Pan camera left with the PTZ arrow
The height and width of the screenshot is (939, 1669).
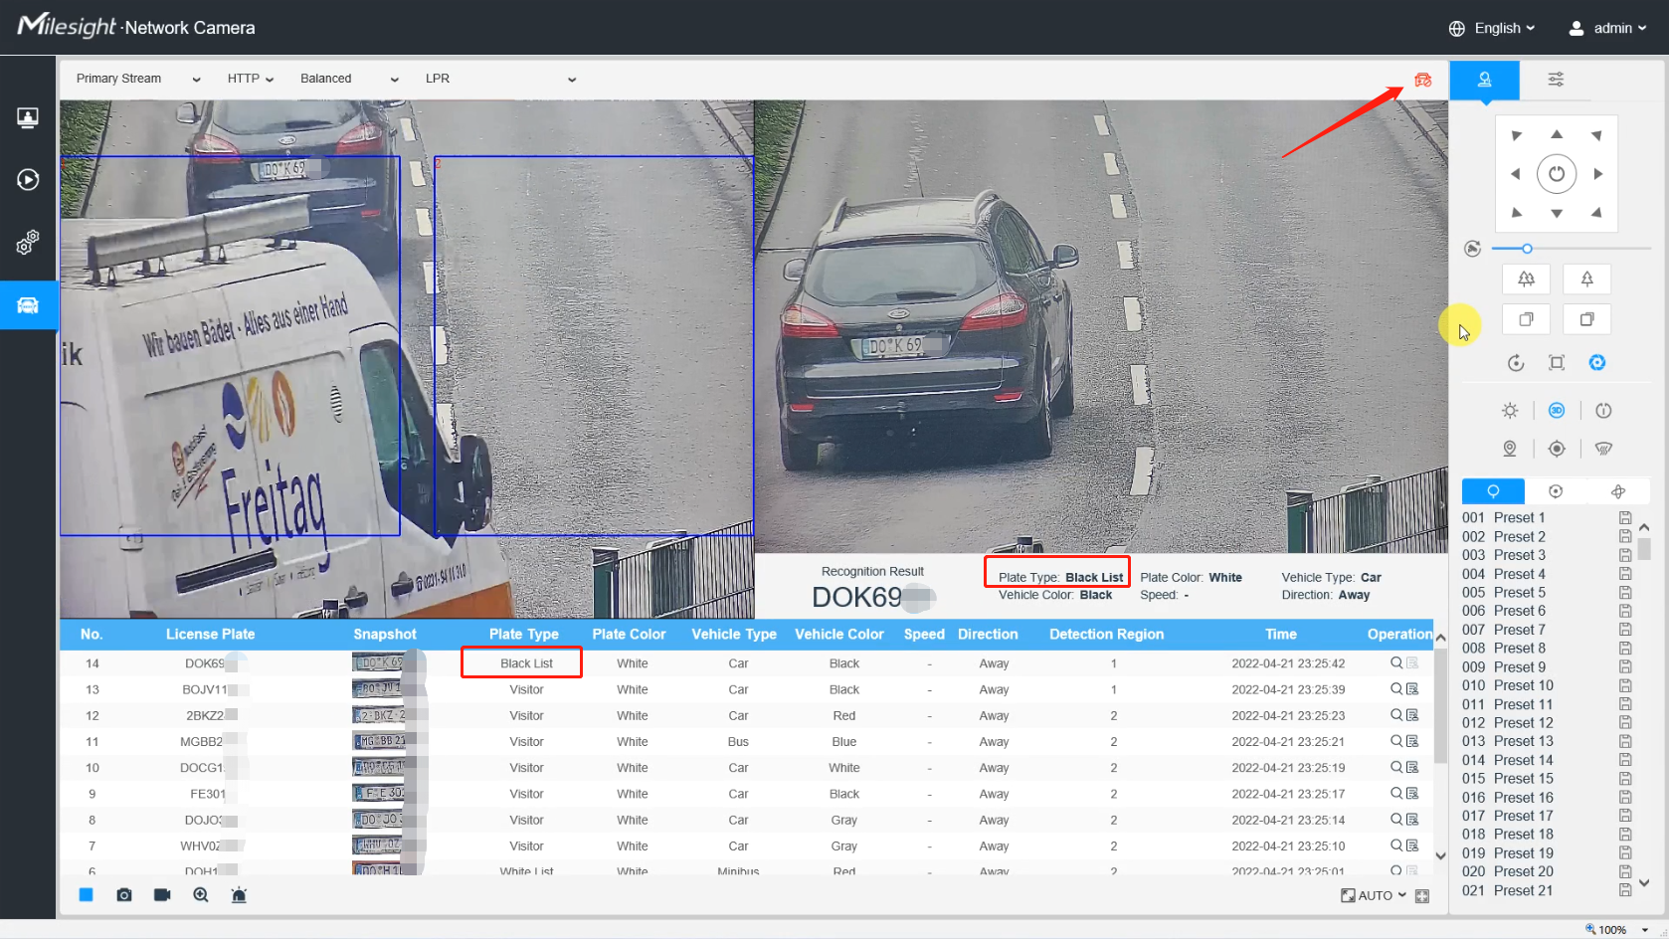[x=1516, y=174]
